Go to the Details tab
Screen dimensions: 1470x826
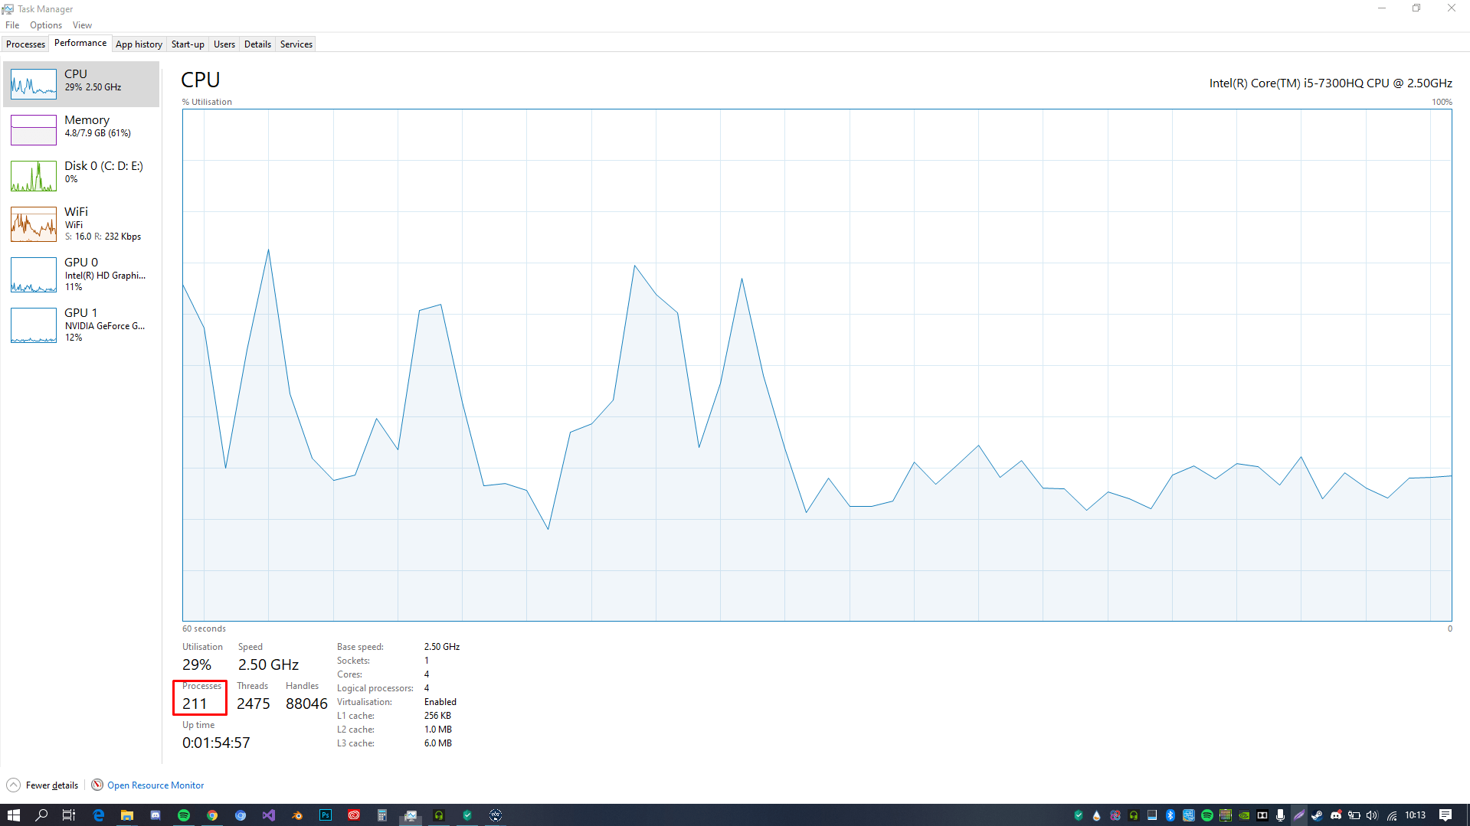[x=257, y=44]
